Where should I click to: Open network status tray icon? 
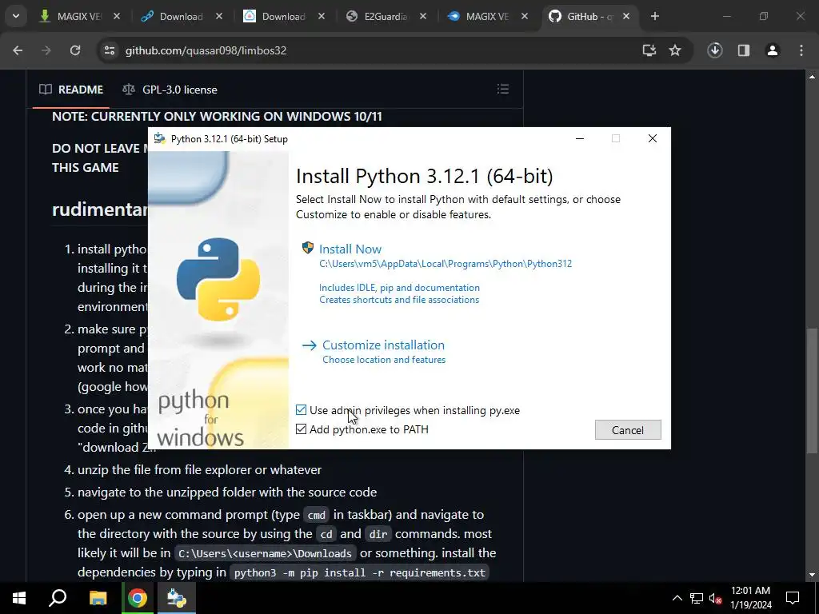(x=697, y=598)
